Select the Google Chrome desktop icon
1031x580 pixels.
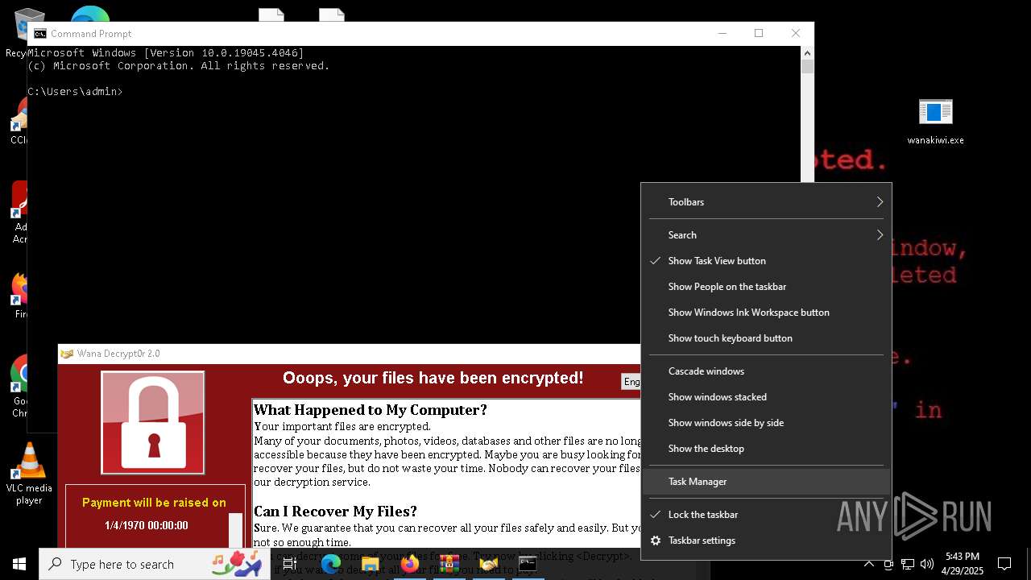[x=18, y=387]
